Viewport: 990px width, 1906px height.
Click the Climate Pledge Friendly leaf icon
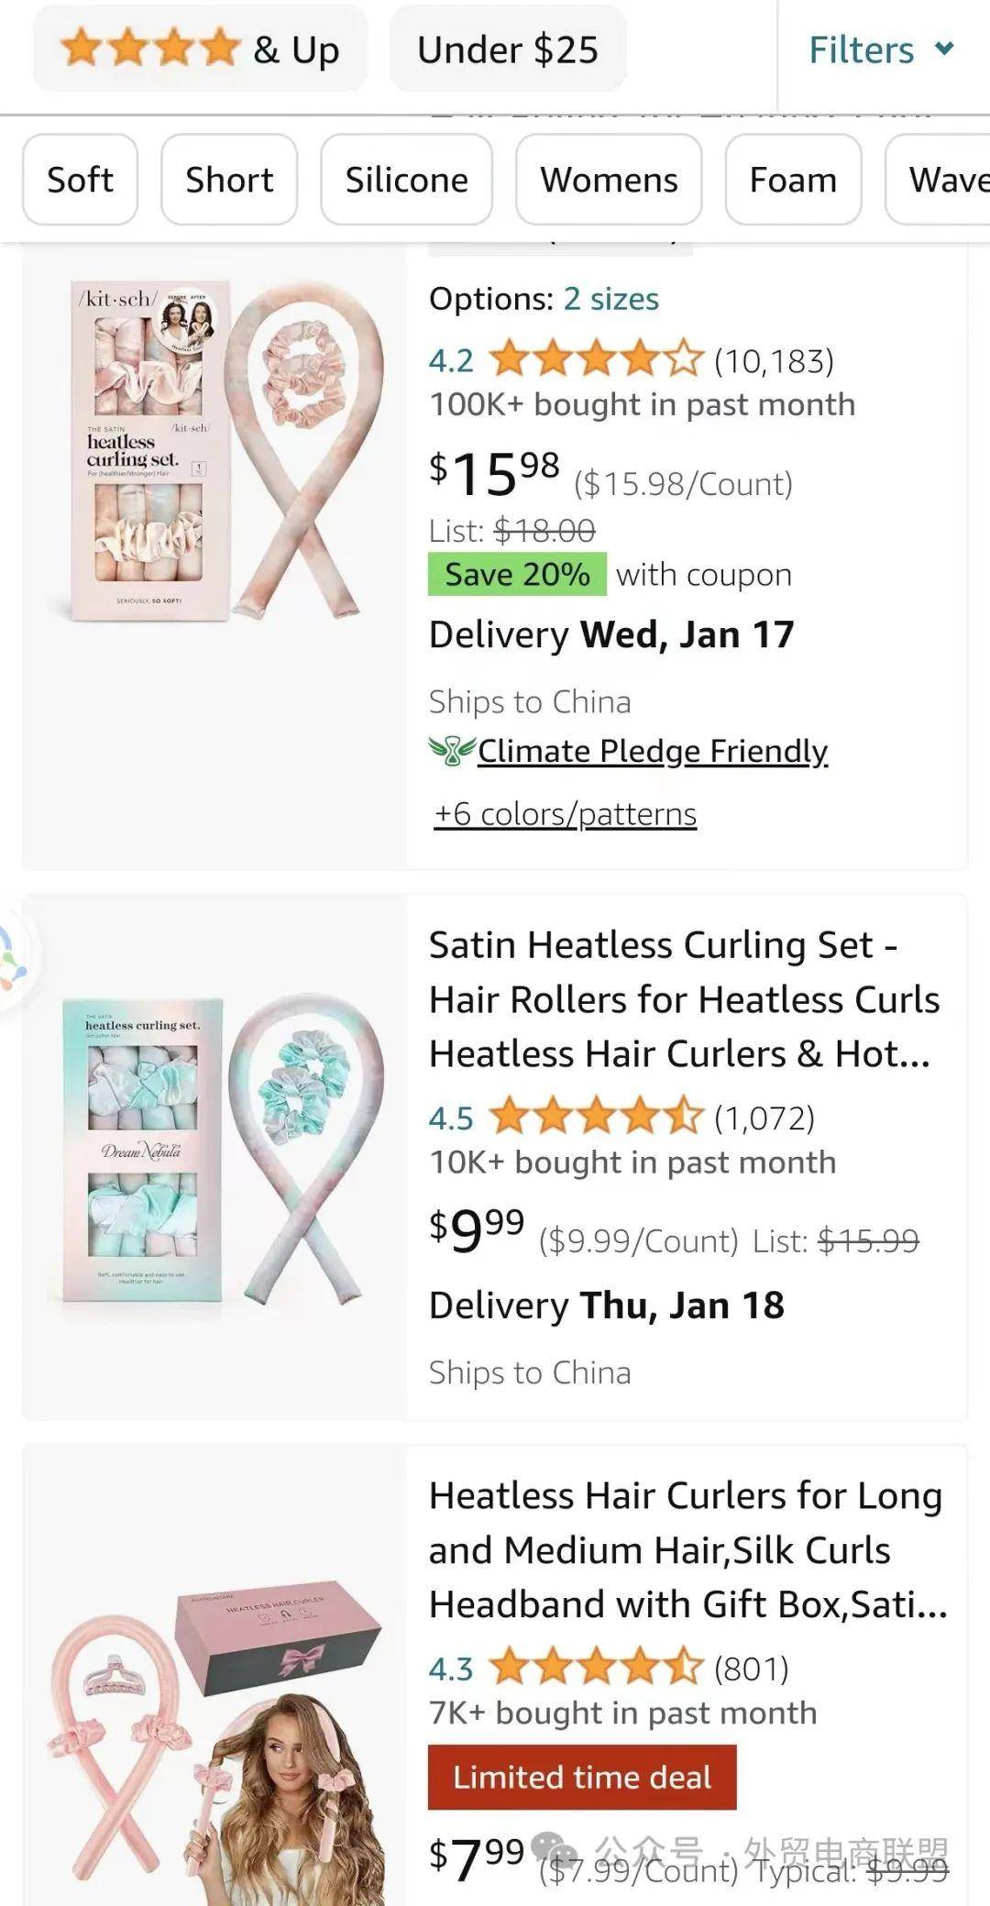452,751
